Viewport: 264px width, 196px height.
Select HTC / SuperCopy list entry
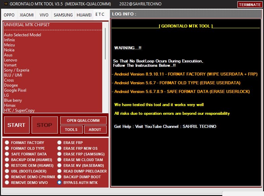coord(53,110)
